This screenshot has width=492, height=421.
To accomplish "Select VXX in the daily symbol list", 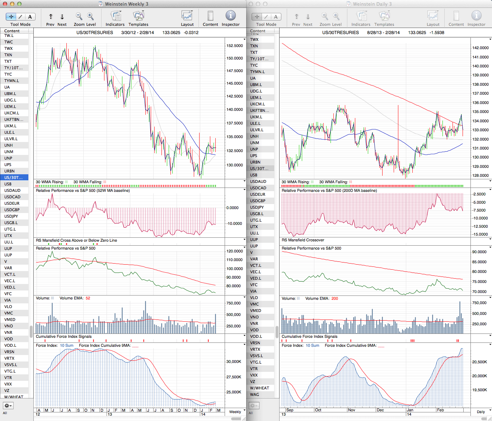I will [x=254, y=375].
